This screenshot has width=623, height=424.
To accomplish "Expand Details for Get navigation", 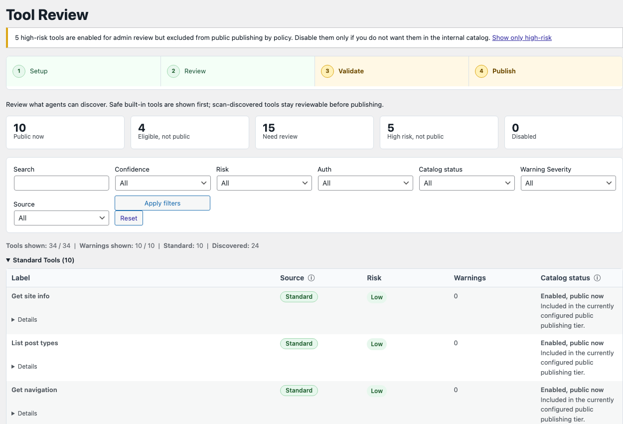I will 24,413.
